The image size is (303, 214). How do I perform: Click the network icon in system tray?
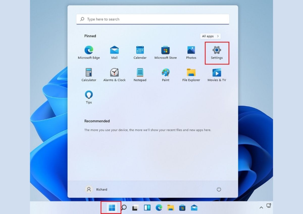(269, 206)
